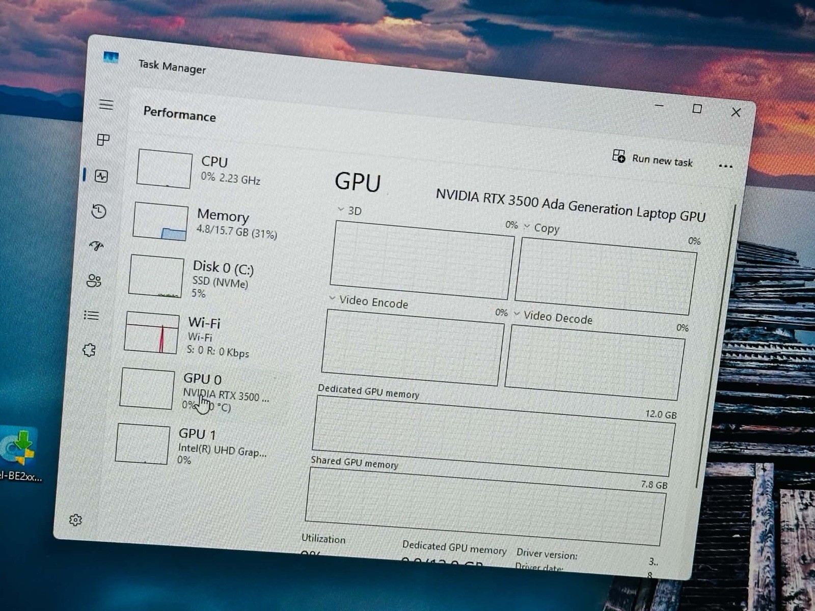Click the Task Manager app icon in title bar
The height and width of the screenshot is (611, 815).
point(111,58)
